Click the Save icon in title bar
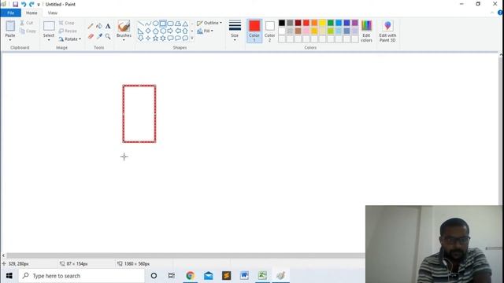 click(x=15, y=5)
